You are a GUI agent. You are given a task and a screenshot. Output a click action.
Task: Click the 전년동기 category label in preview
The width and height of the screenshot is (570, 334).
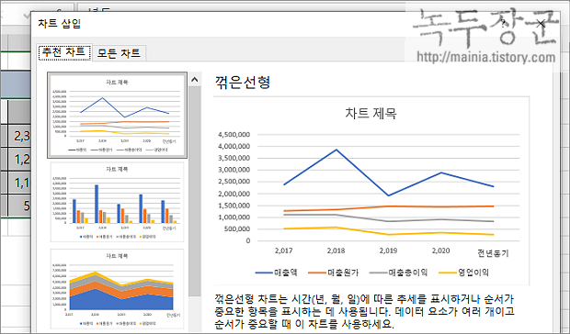[x=493, y=253]
